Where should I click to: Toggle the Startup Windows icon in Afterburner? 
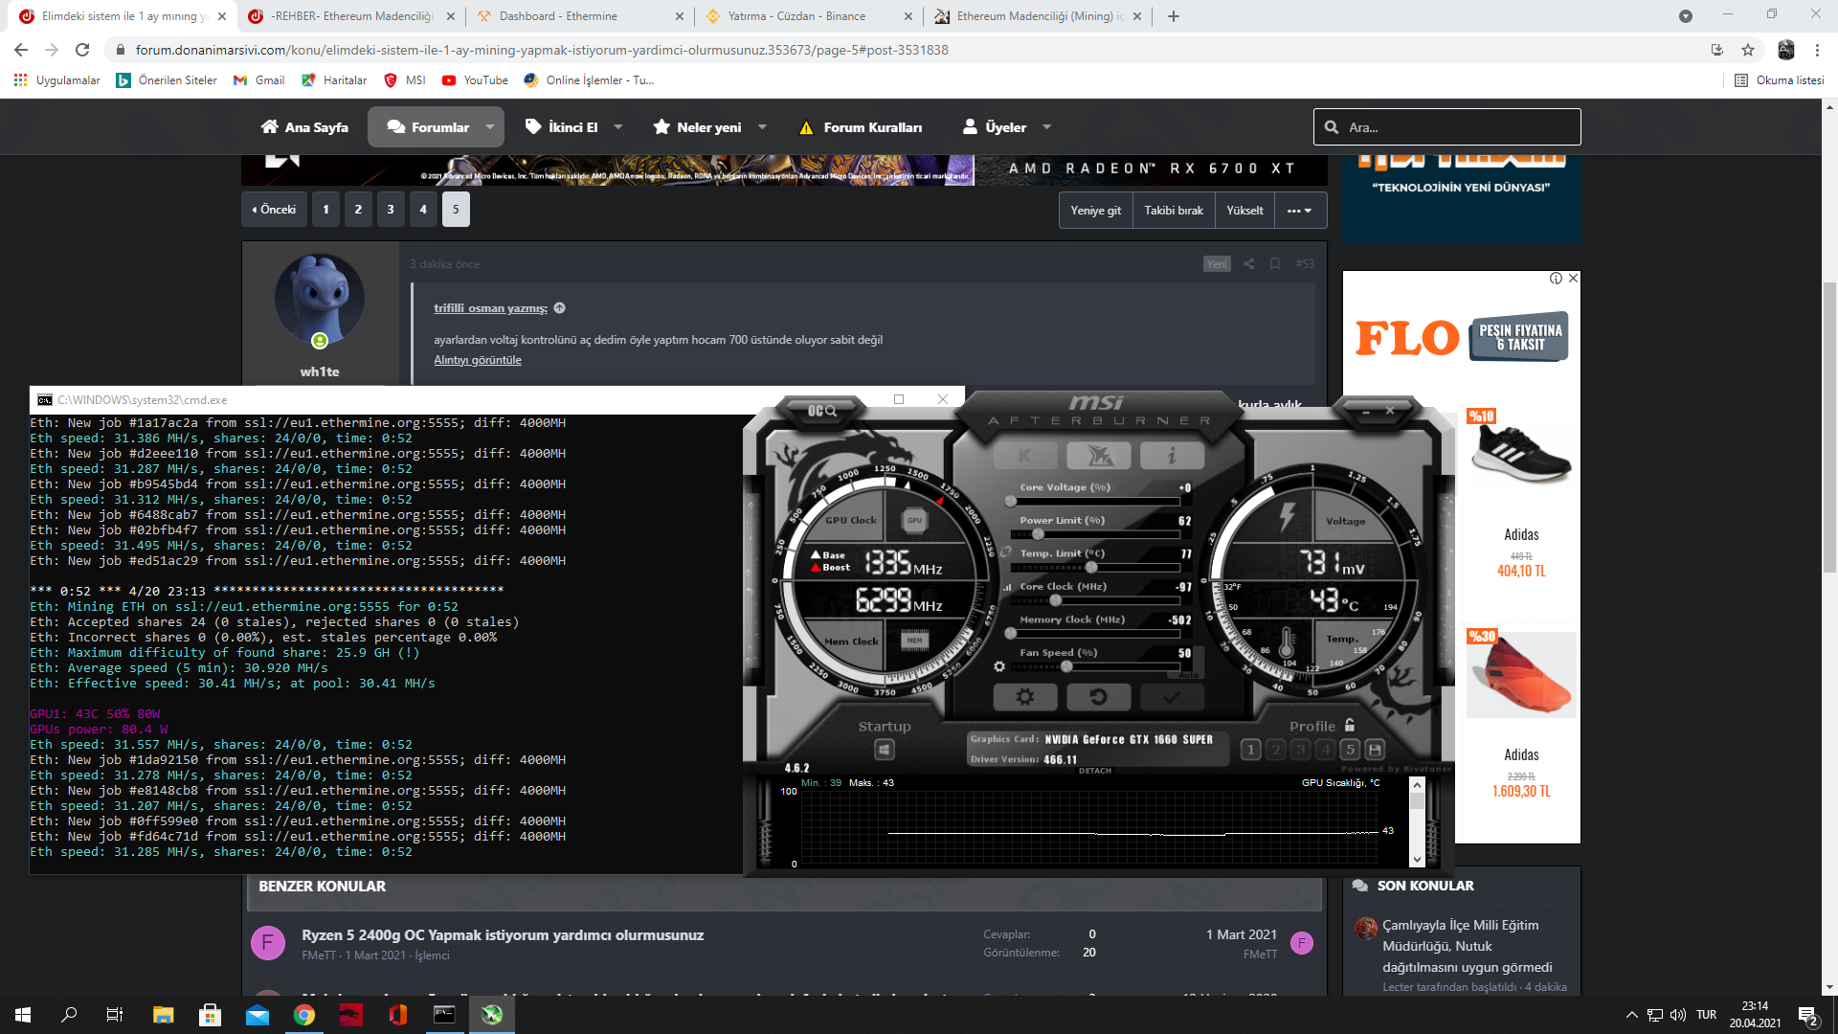885,750
